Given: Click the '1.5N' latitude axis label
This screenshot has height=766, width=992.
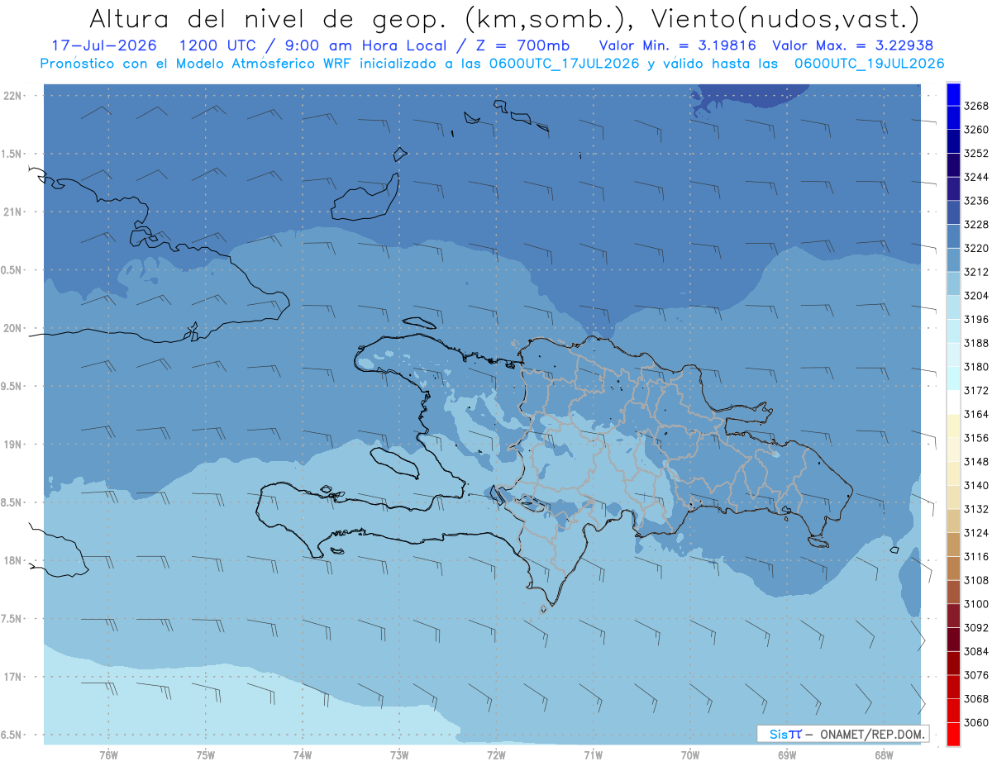Looking at the screenshot, I should tap(12, 154).
